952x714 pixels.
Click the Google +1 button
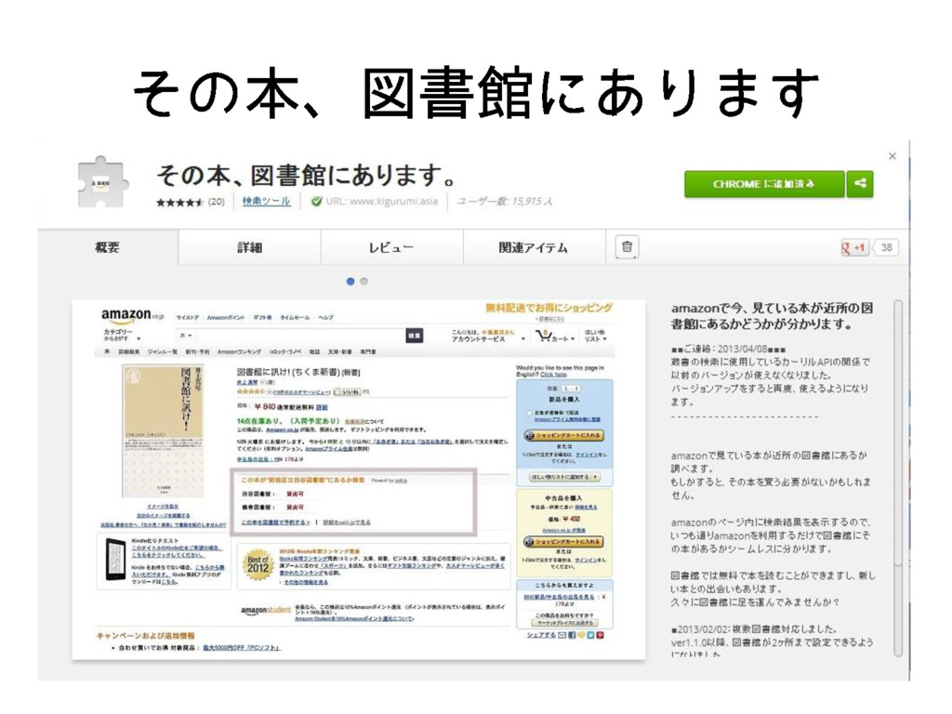tap(853, 247)
